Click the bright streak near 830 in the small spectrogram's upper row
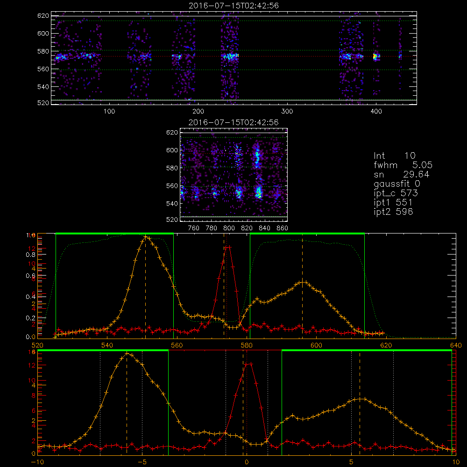 257,157
